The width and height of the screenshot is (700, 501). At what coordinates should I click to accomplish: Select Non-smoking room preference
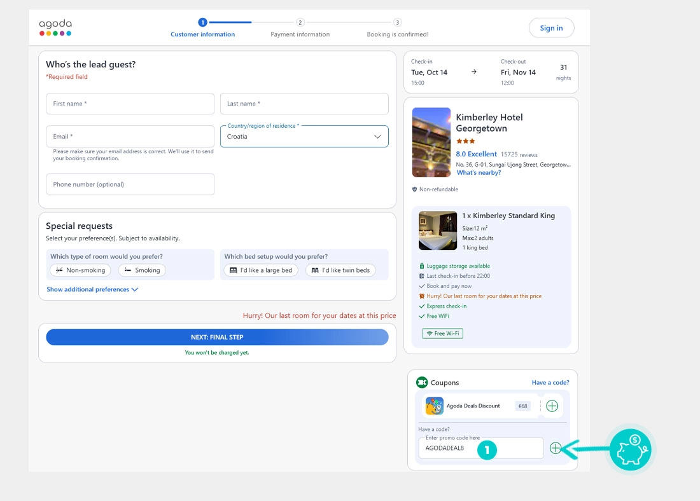(80, 270)
